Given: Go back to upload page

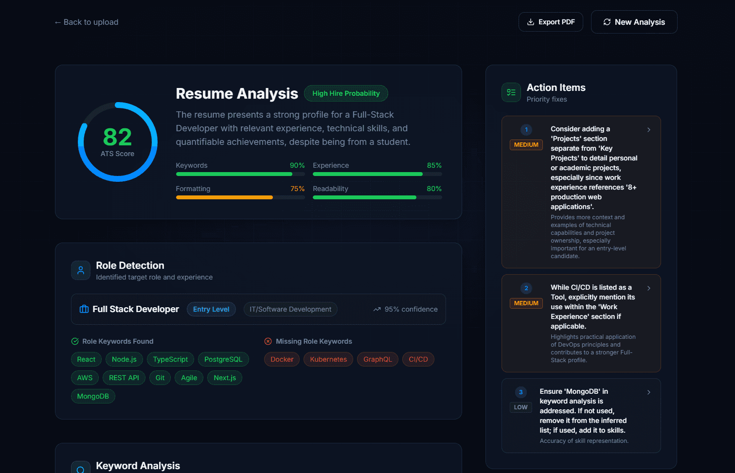Looking at the screenshot, I should pos(87,22).
